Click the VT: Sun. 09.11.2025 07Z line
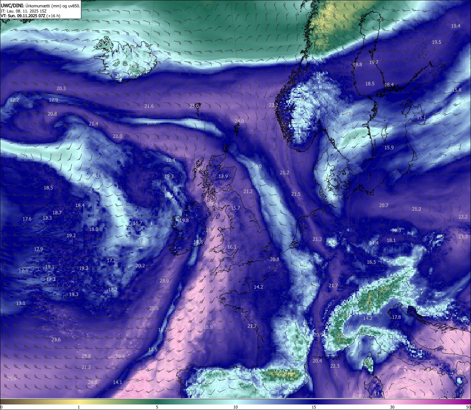This screenshot has height=410, width=471. click(31, 16)
